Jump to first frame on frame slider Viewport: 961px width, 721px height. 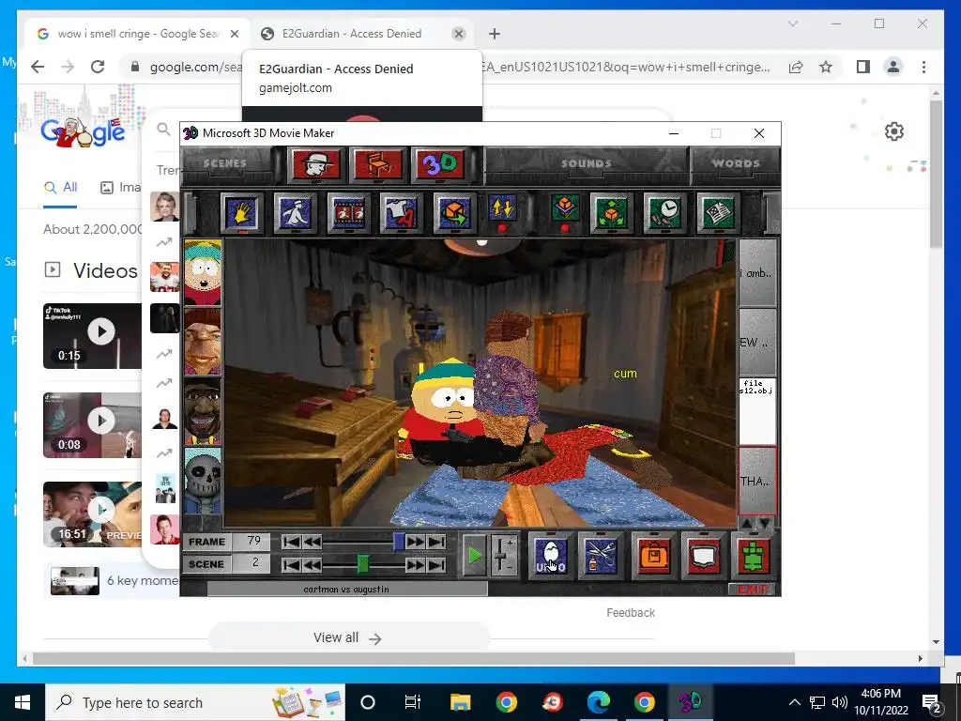pos(292,542)
